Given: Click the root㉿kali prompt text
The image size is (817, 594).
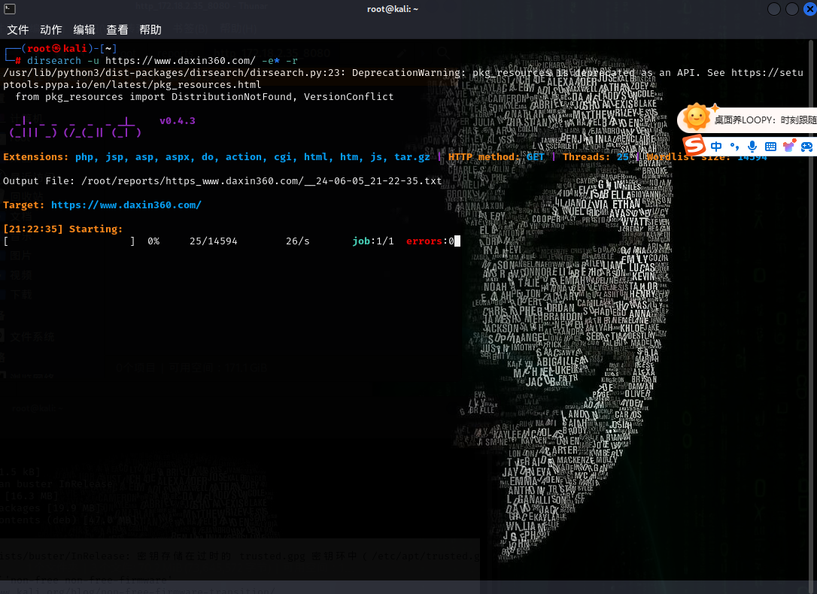Looking at the screenshot, I should point(56,48).
